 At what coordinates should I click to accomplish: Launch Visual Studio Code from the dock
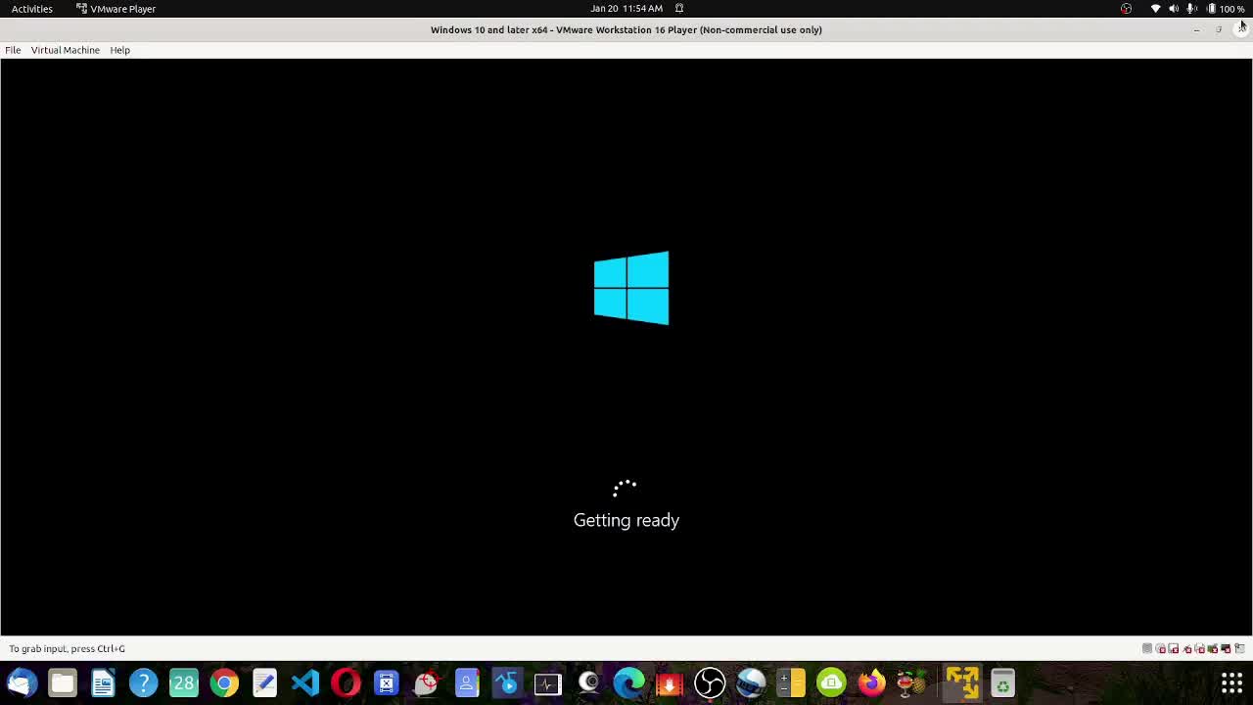point(305,682)
